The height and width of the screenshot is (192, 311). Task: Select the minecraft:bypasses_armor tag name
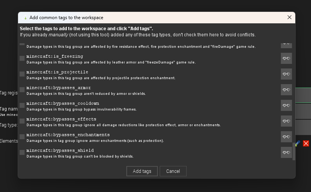point(58,88)
